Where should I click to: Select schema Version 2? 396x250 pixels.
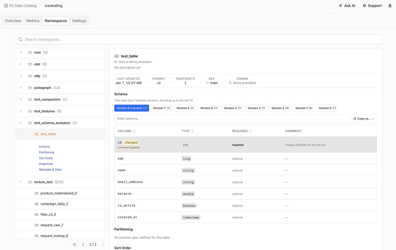pos(280,108)
